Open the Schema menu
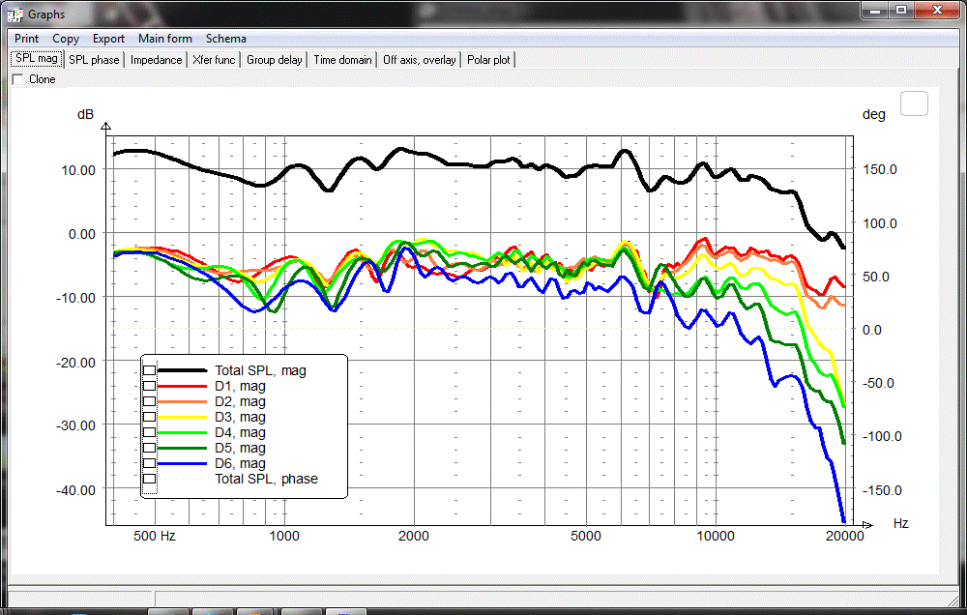967x615 pixels. tap(225, 39)
